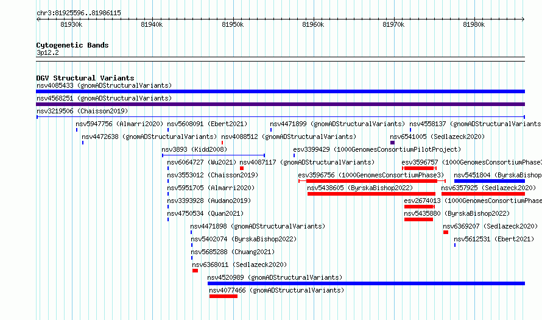Image resolution: width=542 pixels, height=320 pixels.
Task: Click nsv5402074 (ByrskaBishop2022) label
Action: [244, 239]
